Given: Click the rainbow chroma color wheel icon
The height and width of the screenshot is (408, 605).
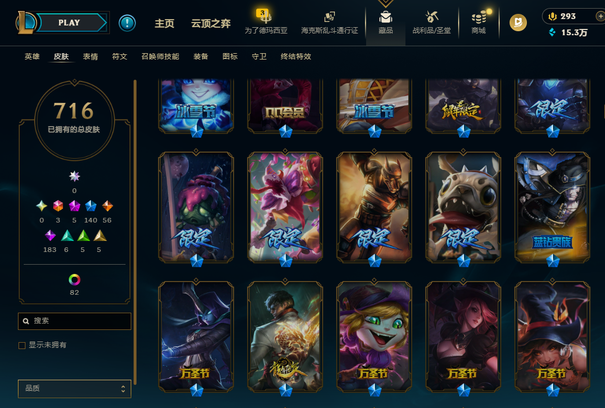Looking at the screenshot, I should point(75,280).
